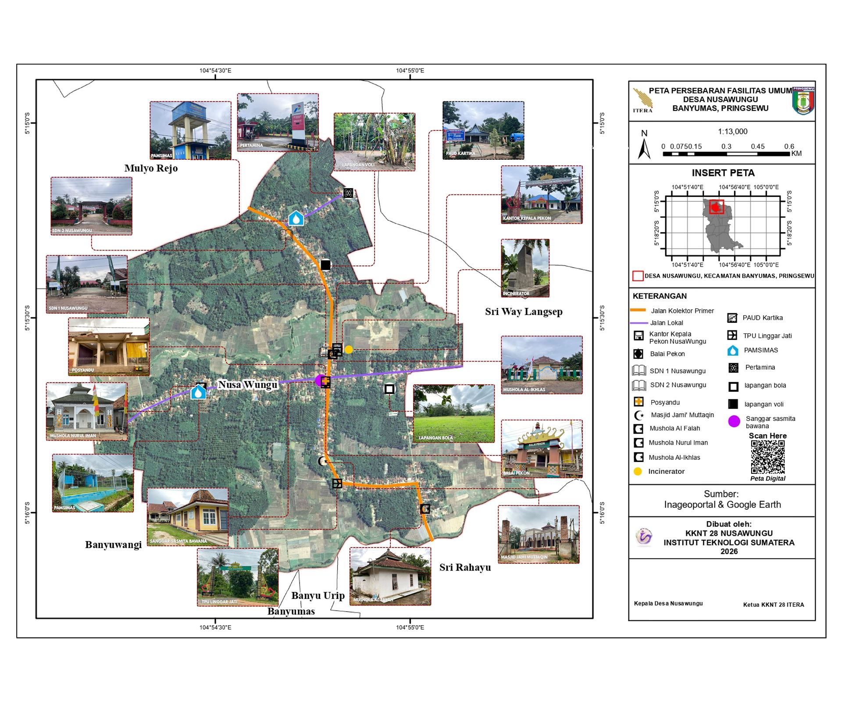Click the Scan Here QR code
Viewport: 842px width, 702px height.
[x=767, y=457]
